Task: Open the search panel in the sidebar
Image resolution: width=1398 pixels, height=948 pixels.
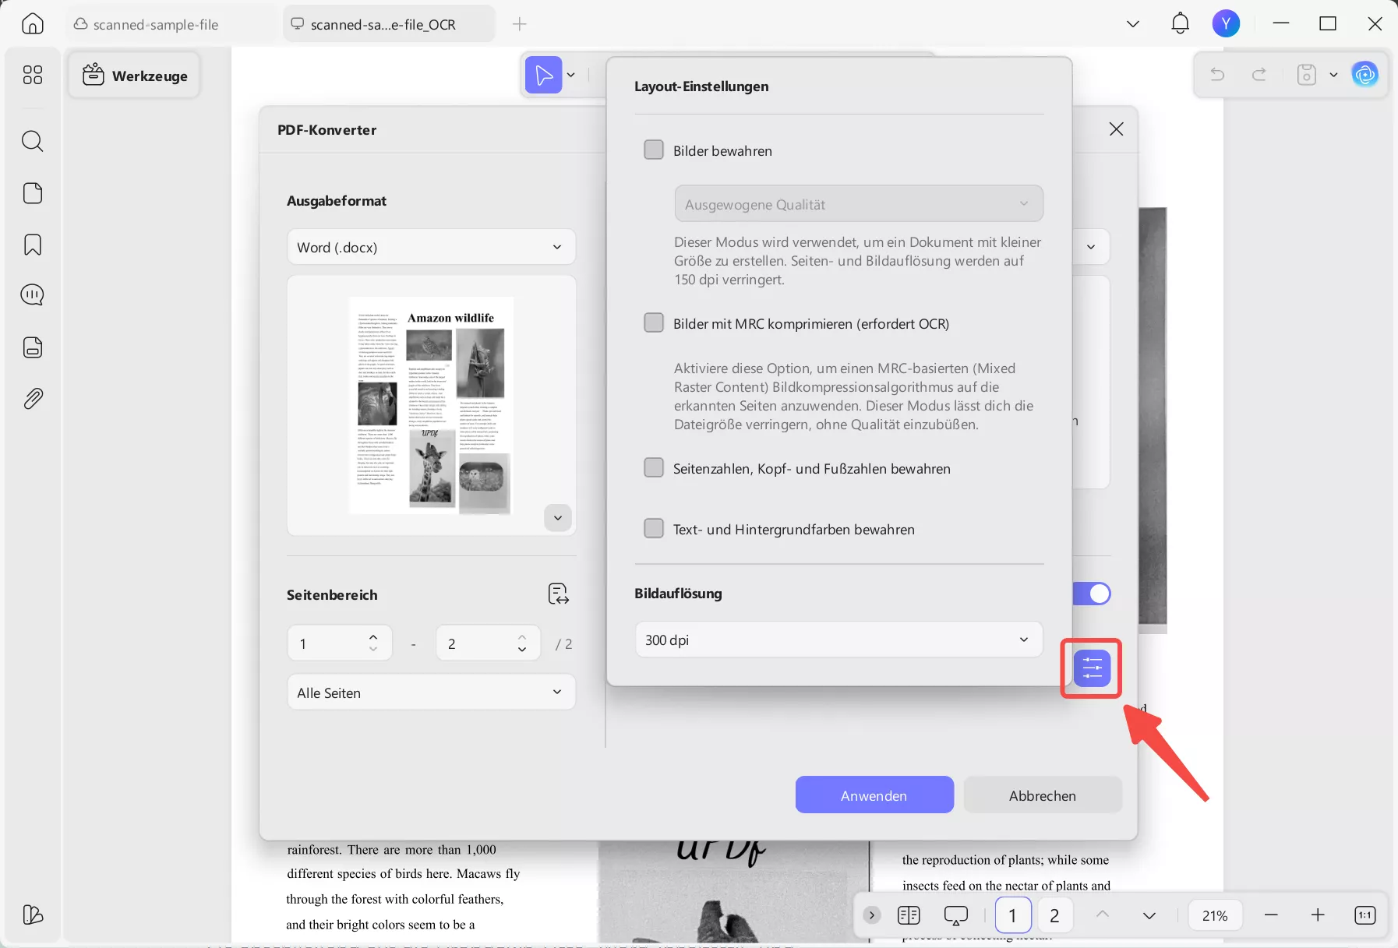Action: [x=33, y=141]
